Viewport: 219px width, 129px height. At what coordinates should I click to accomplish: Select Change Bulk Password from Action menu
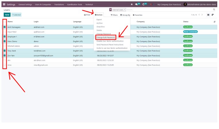click(x=105, y=37)
